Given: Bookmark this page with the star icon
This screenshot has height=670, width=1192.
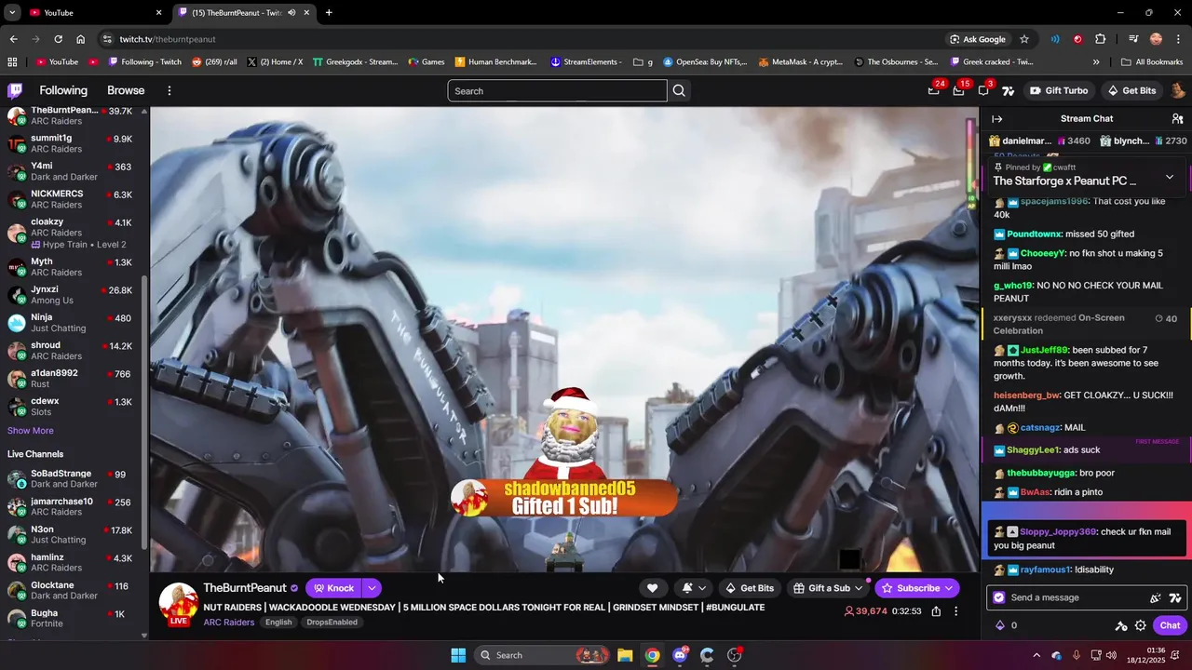Looking at the screenshot, I should [x=1024, y=39].
